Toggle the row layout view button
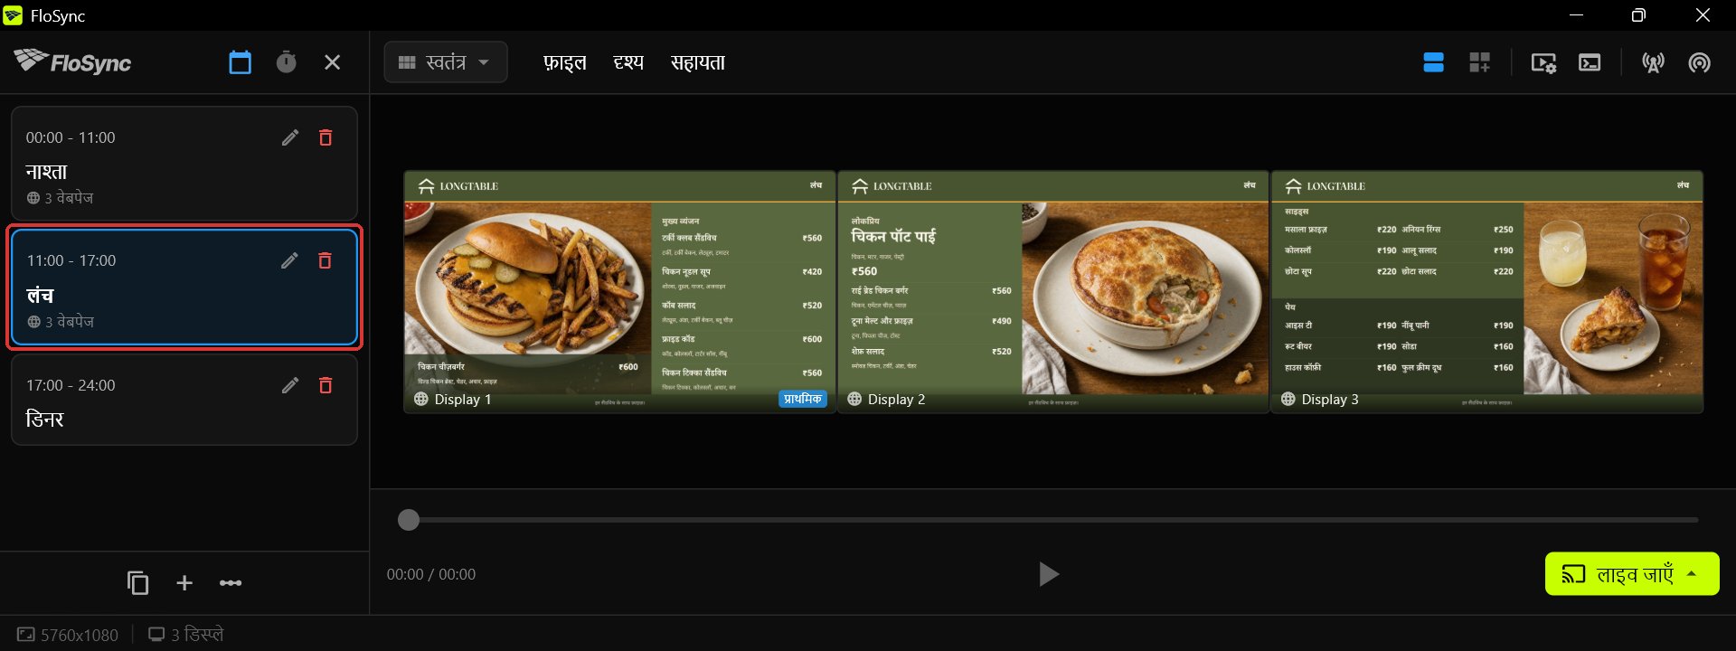The width and height of the screenshot is (1736, 651). pyautogui.click(x=1433, y=62)
